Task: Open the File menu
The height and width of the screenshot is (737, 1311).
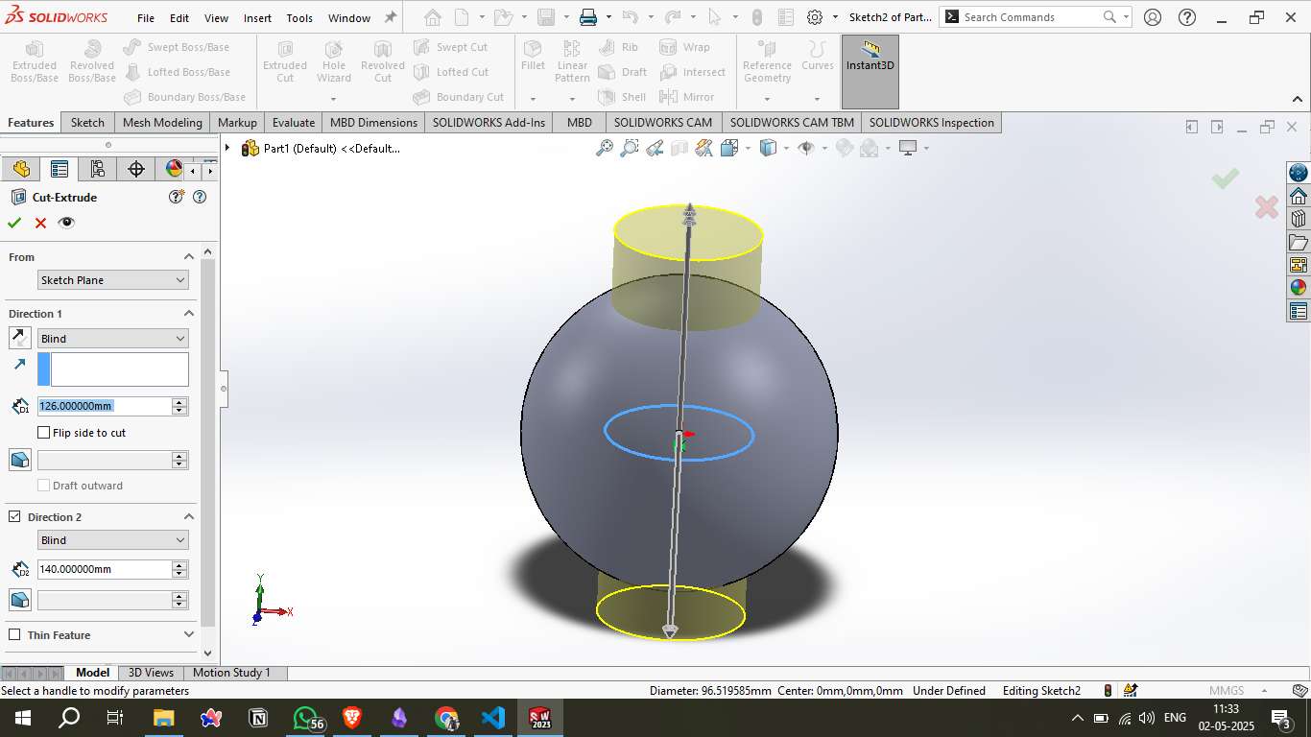Action: coord(146,17)
